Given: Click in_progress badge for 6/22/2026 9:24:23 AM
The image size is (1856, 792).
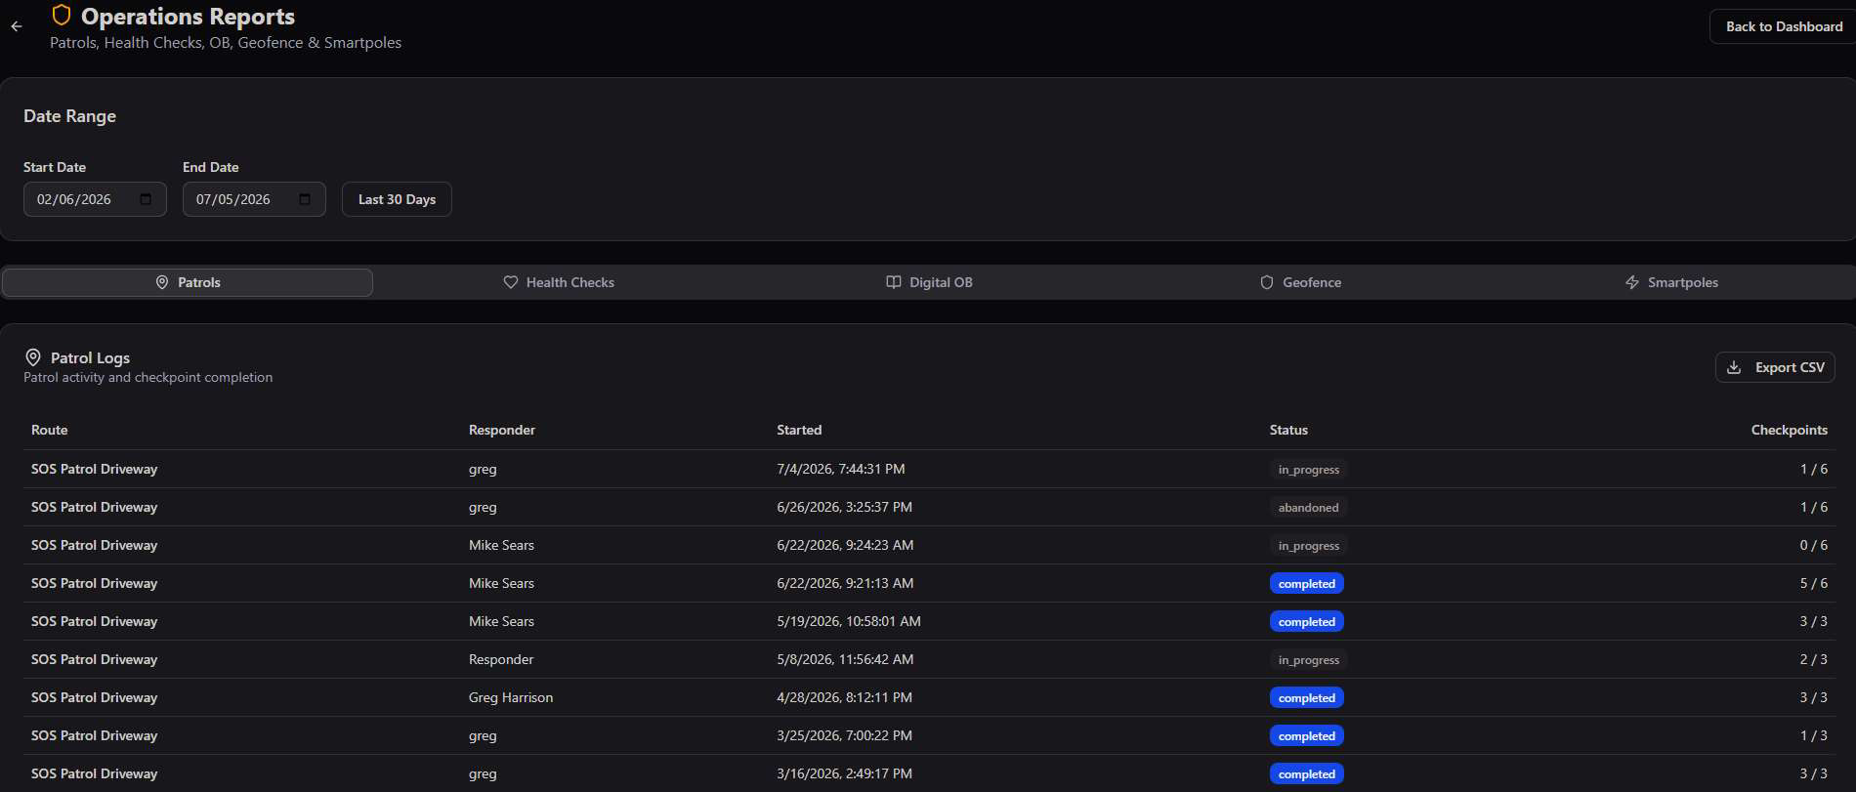Looking at the screenshot, I should 1309,546.
